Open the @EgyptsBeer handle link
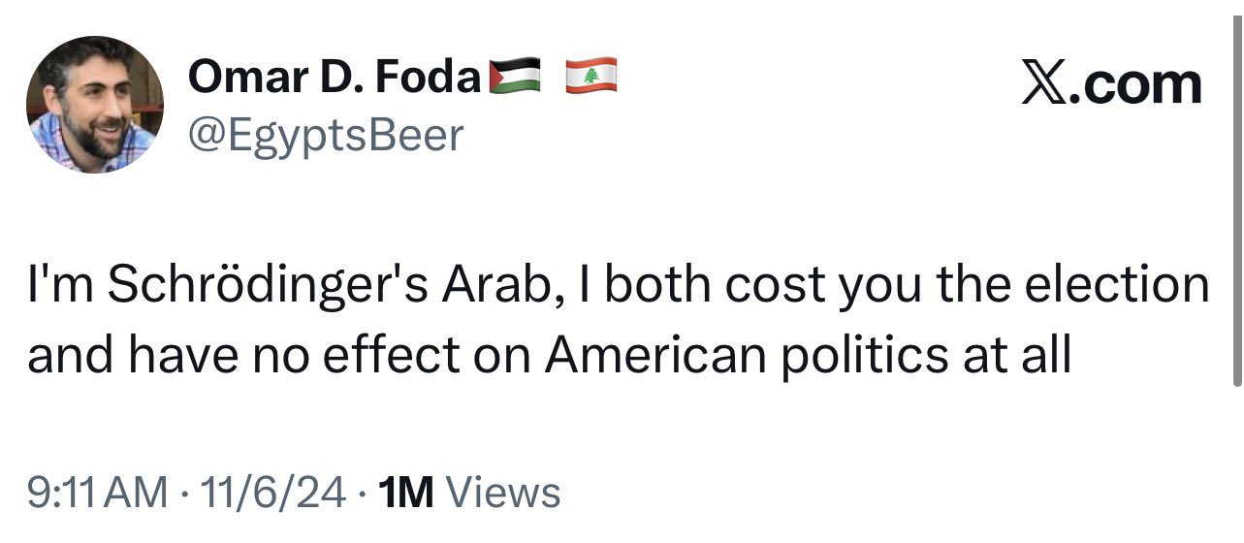This screenshot has height=543, width=1244. [326, 136]
